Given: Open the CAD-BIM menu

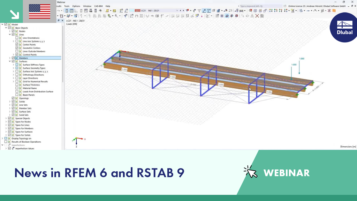Looking at the screenshot, I should coord(99,6).
